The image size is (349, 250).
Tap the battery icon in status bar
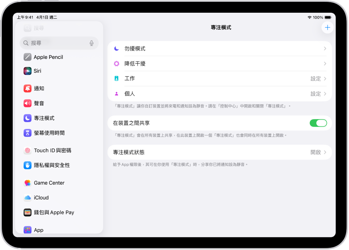(x=328, y=17)
